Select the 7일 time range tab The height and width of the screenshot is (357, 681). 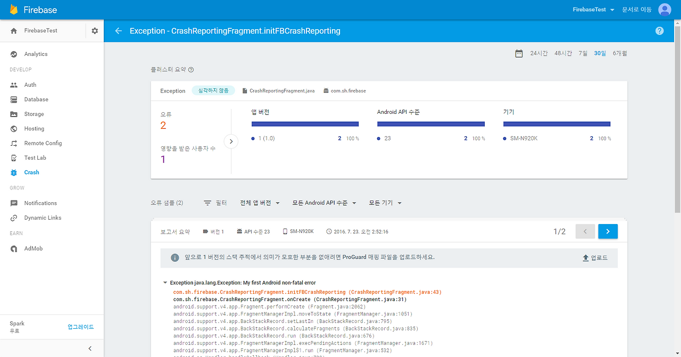pos(583,53)
